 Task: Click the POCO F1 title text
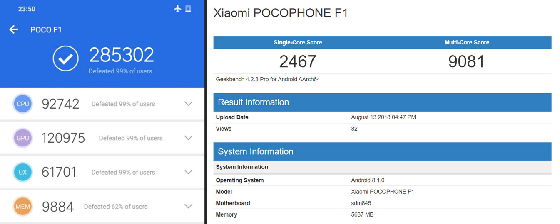click(x=46, y=30)
